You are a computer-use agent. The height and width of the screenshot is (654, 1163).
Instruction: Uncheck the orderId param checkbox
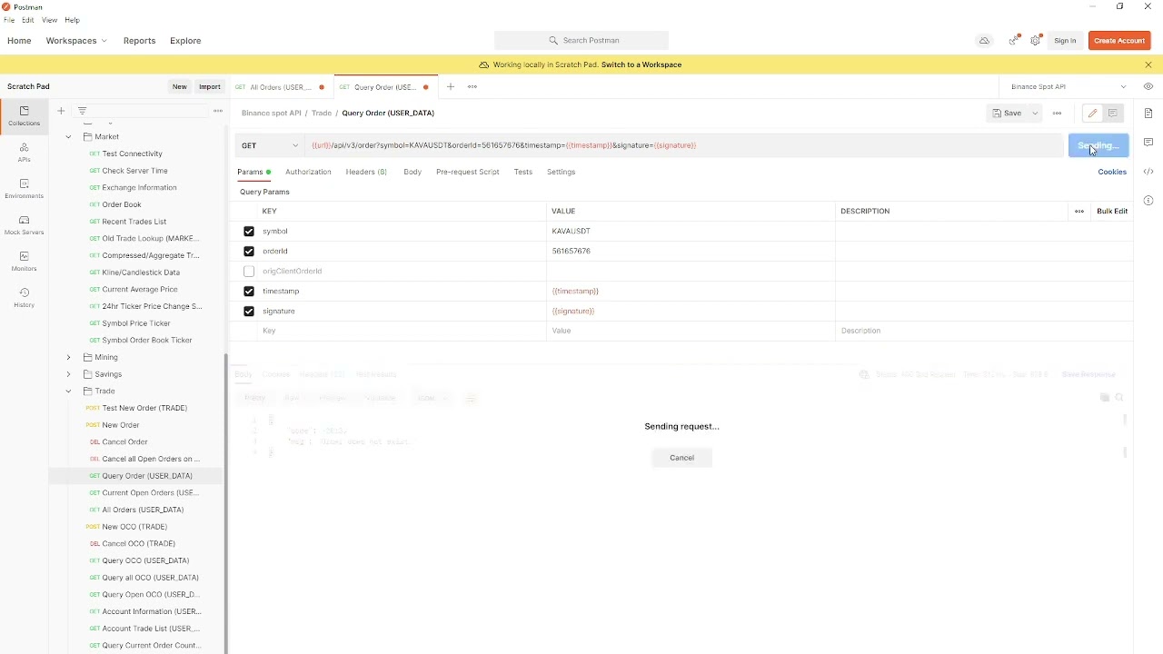(249, 252)
